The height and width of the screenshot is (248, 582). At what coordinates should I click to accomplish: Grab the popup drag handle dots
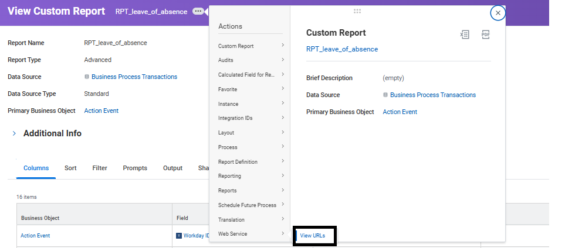pos(357,12)
